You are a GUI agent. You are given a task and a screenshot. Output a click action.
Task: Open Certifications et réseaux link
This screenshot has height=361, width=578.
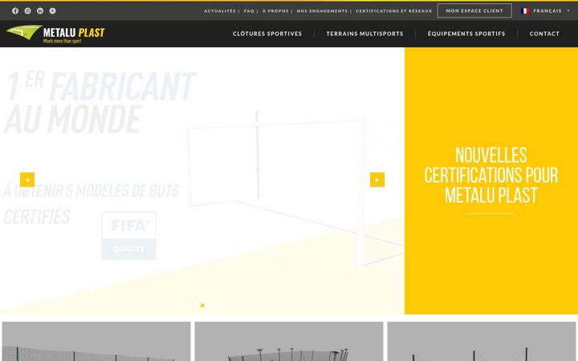[393, 11]
